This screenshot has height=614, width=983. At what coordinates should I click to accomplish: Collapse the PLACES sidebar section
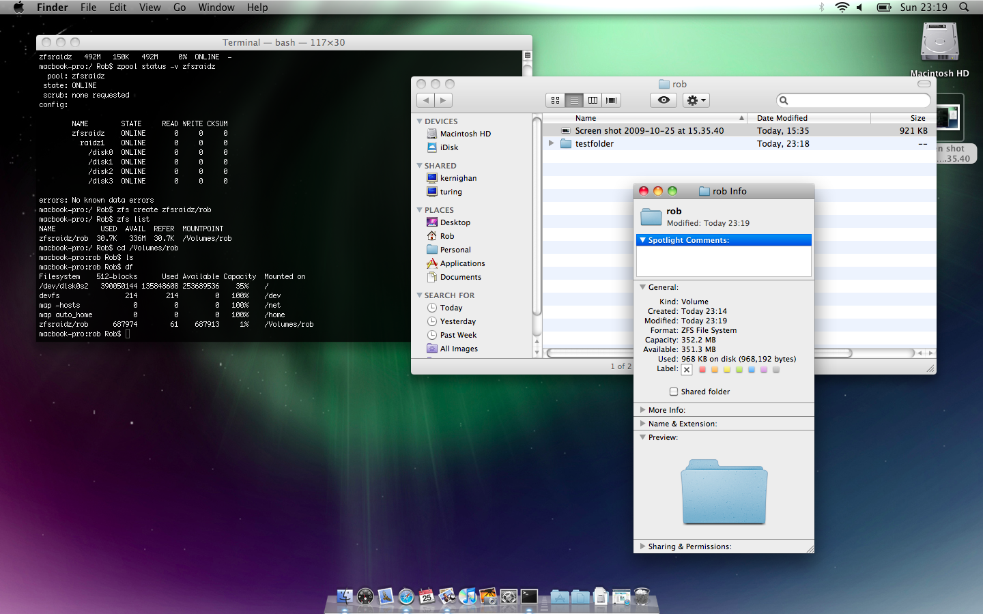[420, 210]
